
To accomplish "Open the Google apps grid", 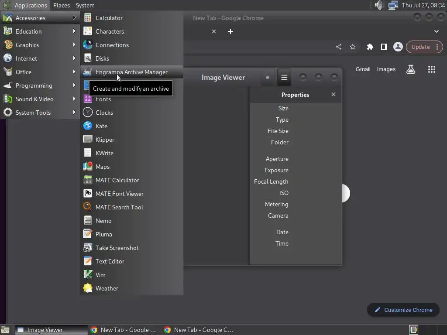I will [x=432, y=69].
